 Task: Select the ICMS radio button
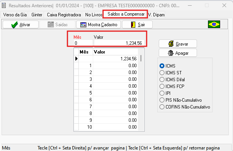(162, 66)
